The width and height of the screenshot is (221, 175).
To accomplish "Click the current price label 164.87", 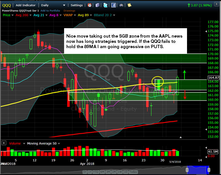I will click(214, 78).
